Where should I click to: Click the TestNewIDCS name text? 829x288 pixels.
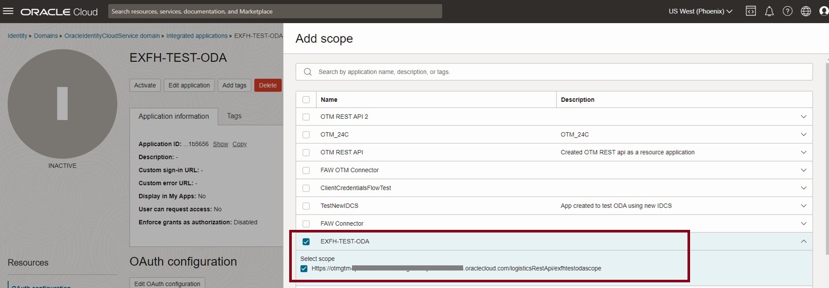(x=339, y=206)
